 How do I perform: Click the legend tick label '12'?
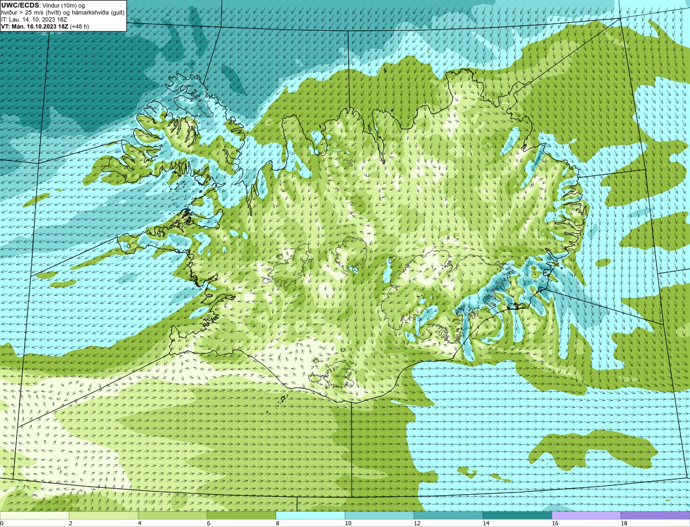tap(417, 523)
